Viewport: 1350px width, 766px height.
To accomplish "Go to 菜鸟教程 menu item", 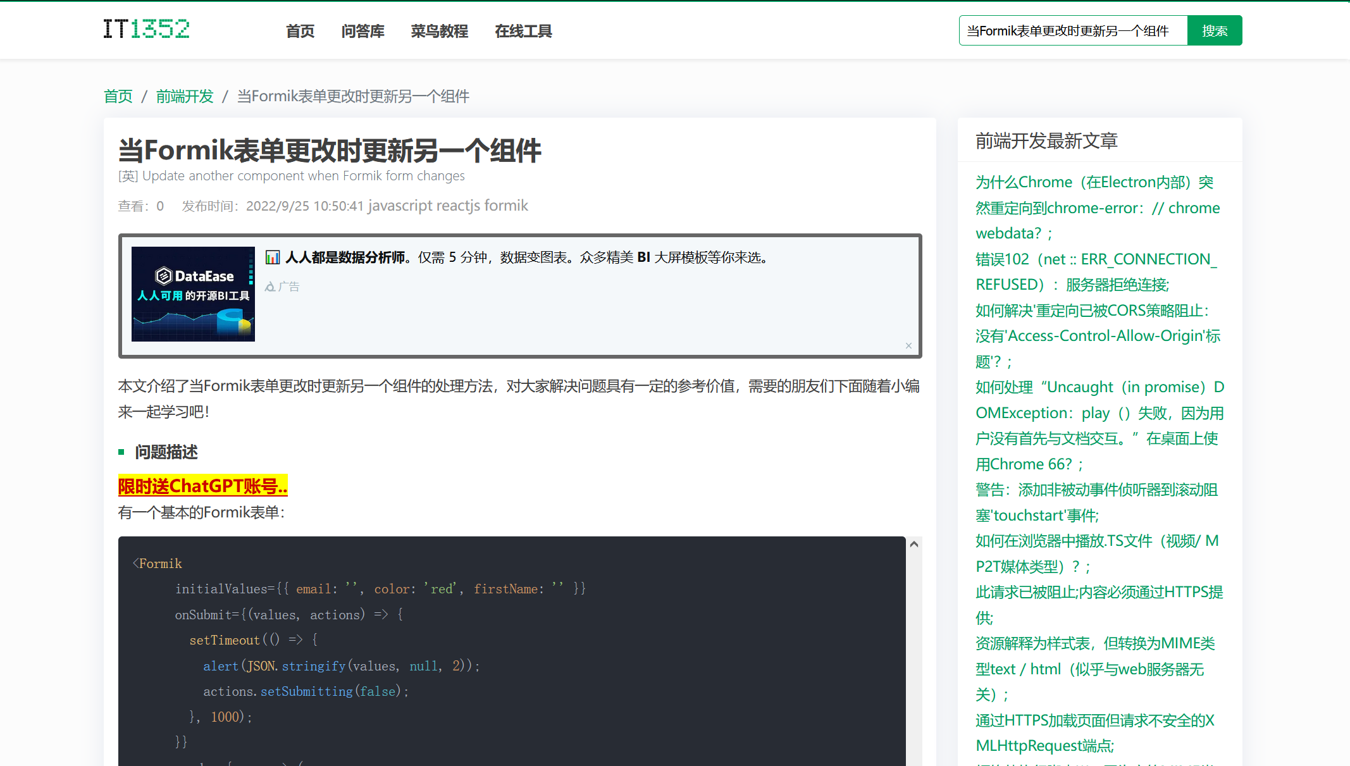I will coord(439,31).
